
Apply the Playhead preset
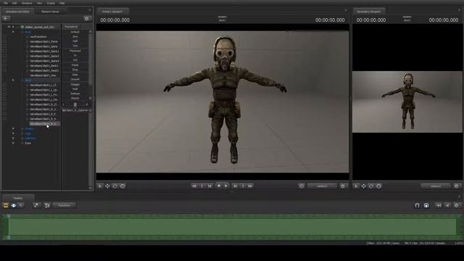tap(75, 51)
